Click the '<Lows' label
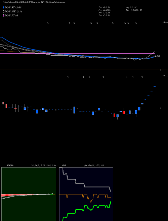 click(165, 76)
